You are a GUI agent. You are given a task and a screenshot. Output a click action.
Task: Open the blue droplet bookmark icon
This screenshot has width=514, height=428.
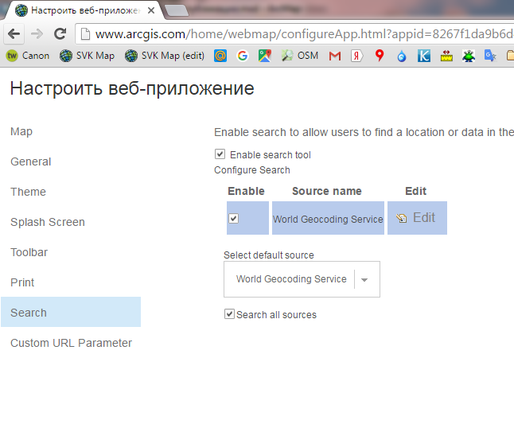pos(402,56)
